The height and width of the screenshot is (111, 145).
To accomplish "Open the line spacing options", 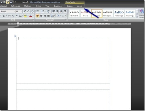I will (53, 16).
